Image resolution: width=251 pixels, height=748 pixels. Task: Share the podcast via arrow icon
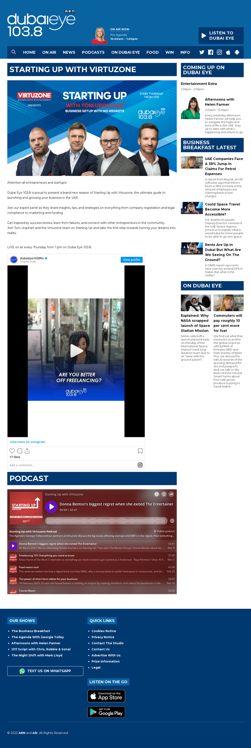pos(171,494)
